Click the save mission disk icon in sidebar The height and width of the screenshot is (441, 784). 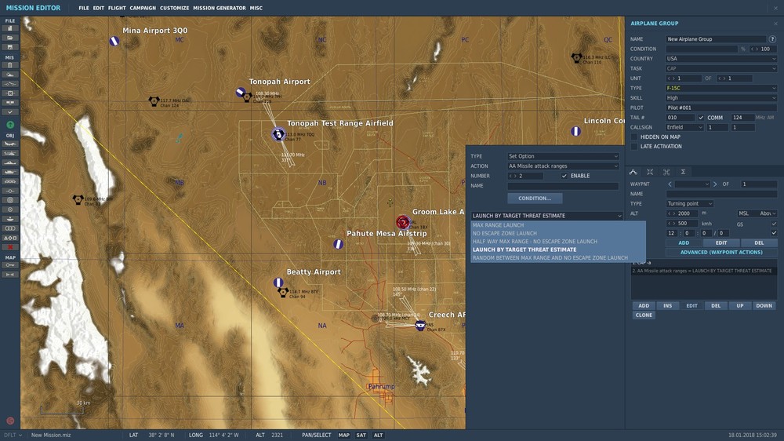9,47
